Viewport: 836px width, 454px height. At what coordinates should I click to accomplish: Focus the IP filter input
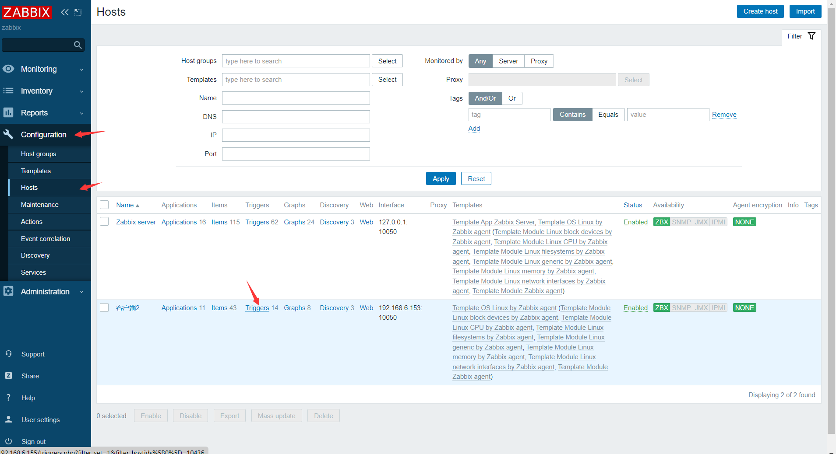[296, 135]
